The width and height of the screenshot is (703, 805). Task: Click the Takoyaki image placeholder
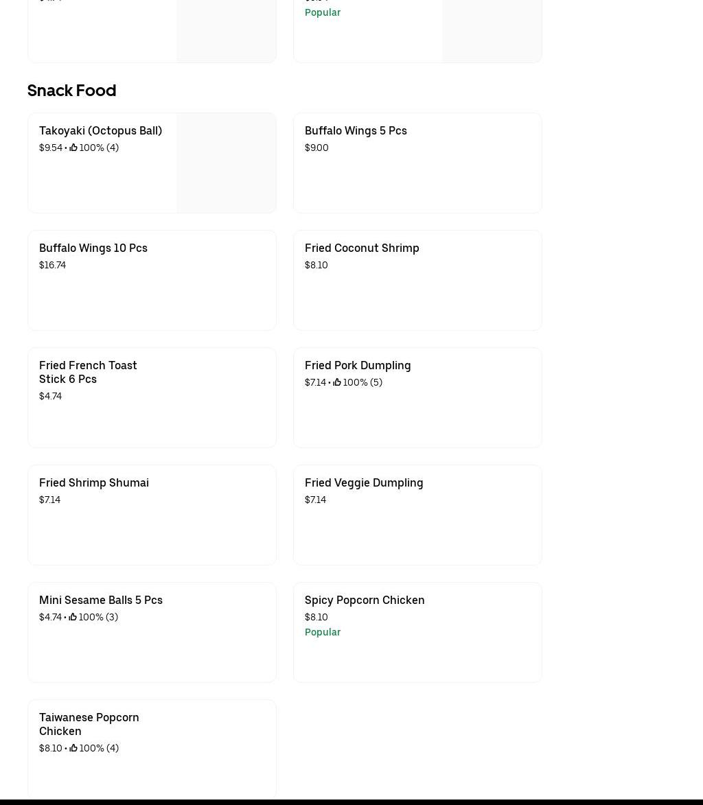[226, 163]
